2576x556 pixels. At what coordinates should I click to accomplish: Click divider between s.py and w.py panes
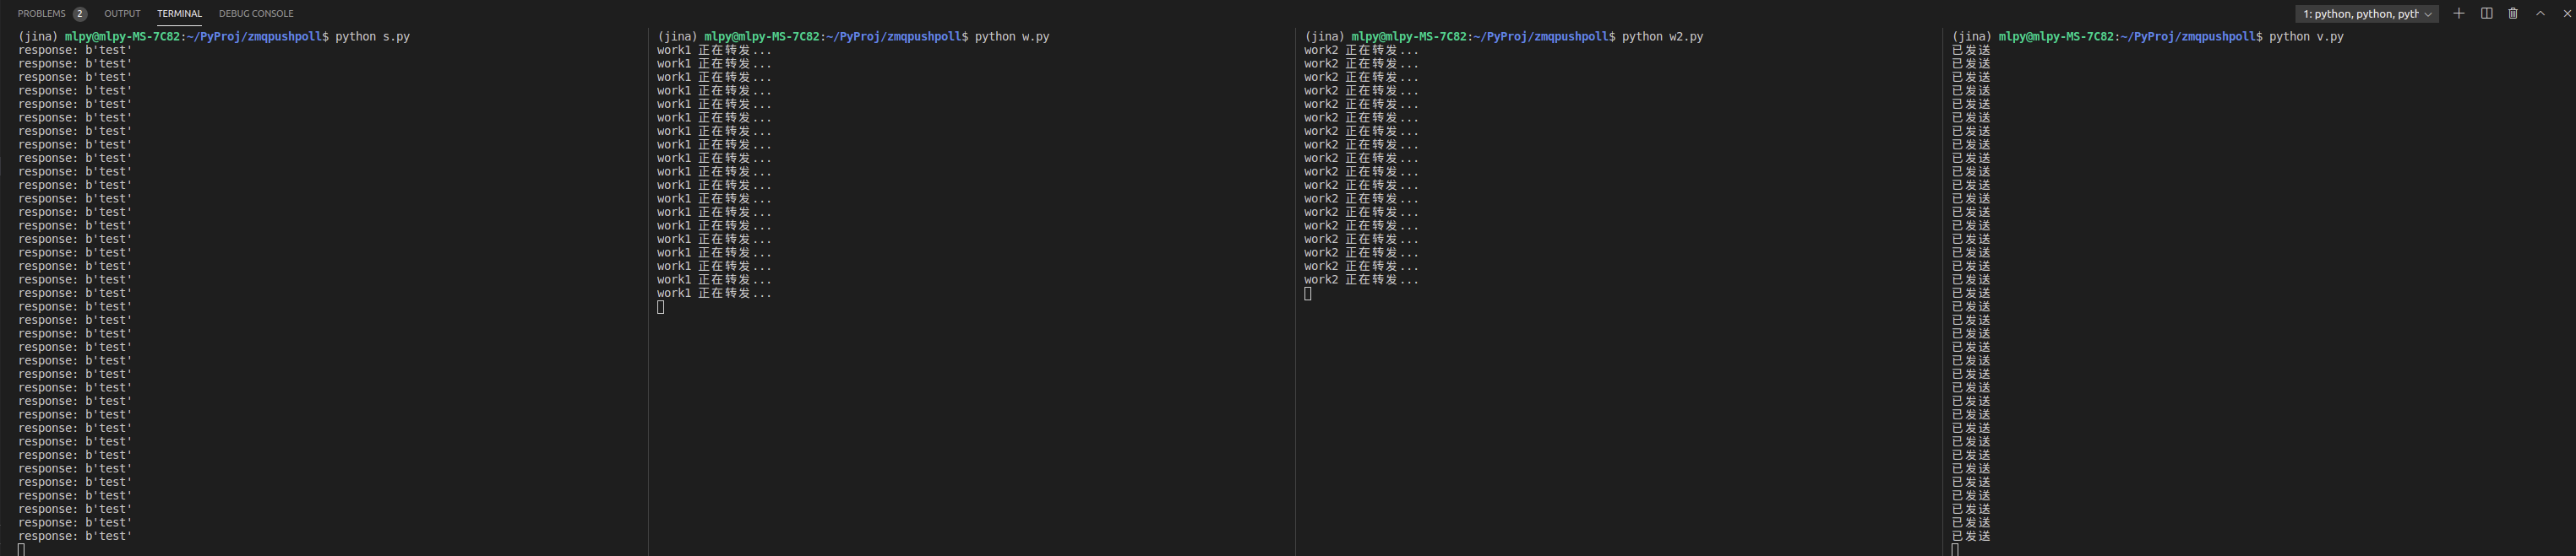point(648,289)
